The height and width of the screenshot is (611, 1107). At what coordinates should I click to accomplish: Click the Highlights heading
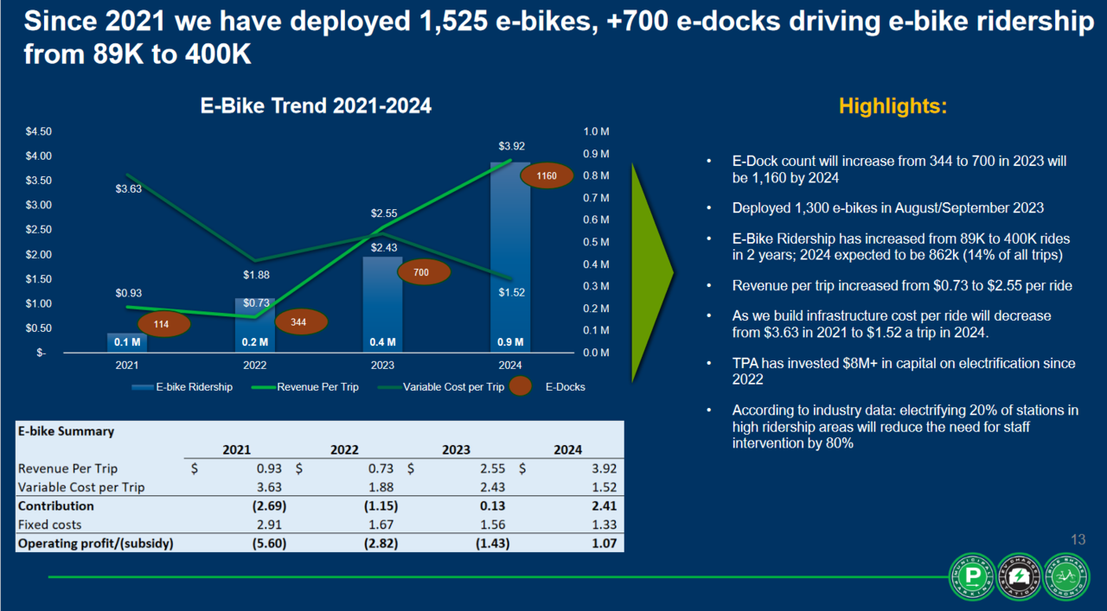point(893,106)
